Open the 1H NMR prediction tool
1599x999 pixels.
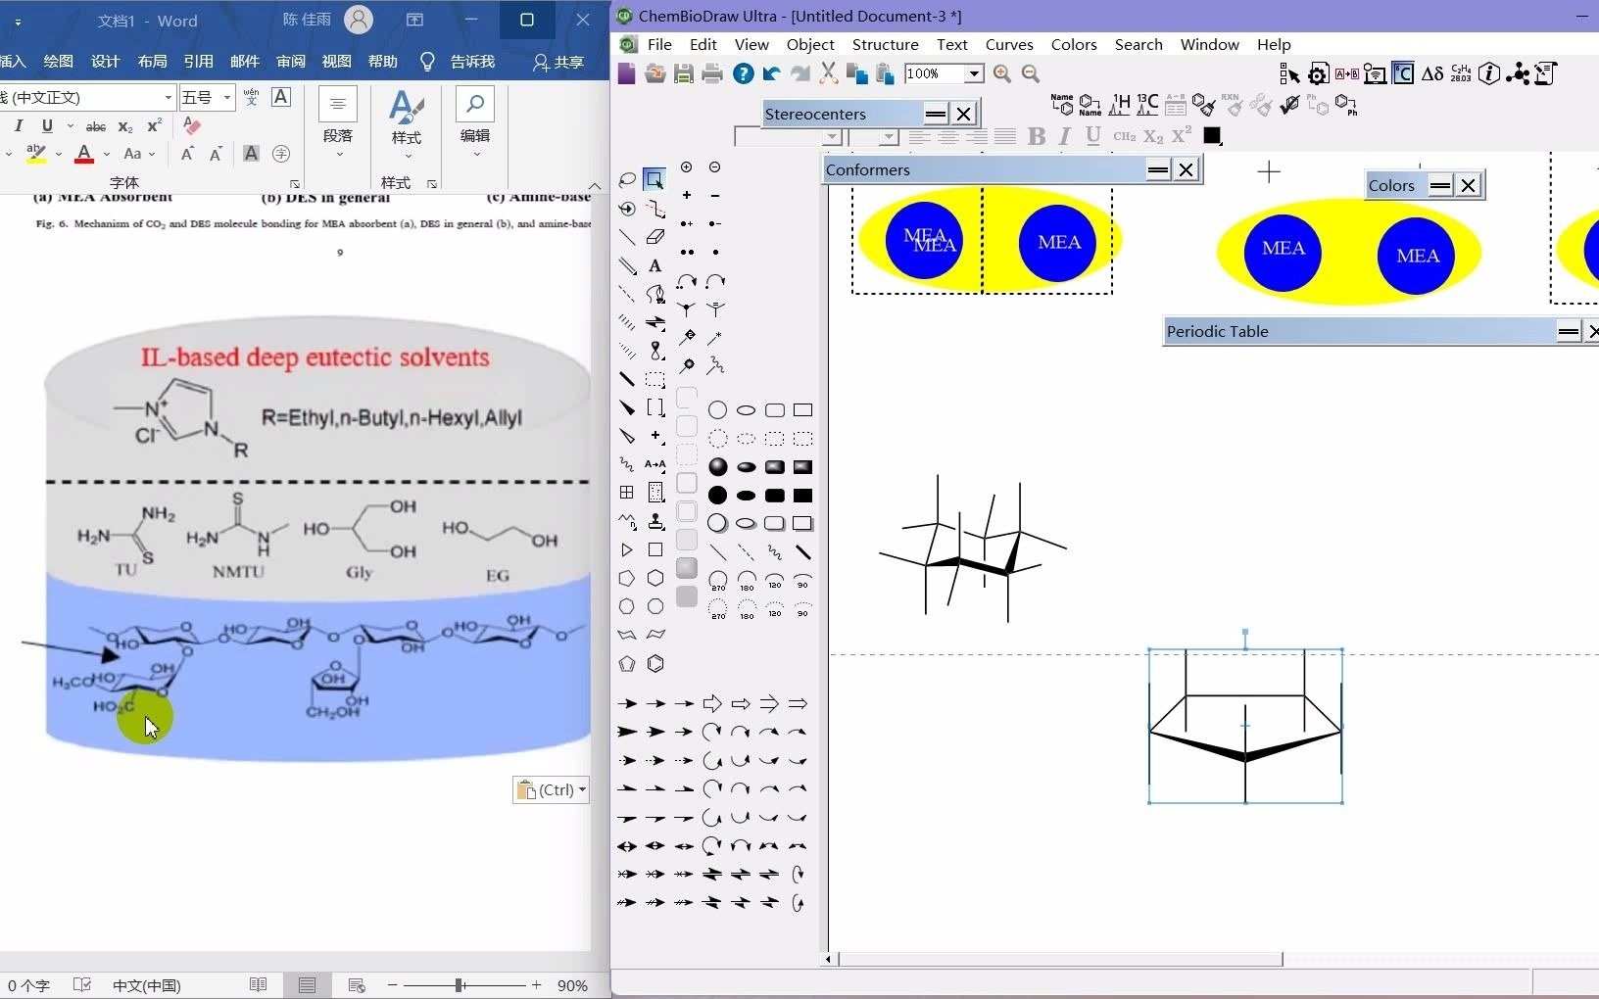tap(1120, 106)
